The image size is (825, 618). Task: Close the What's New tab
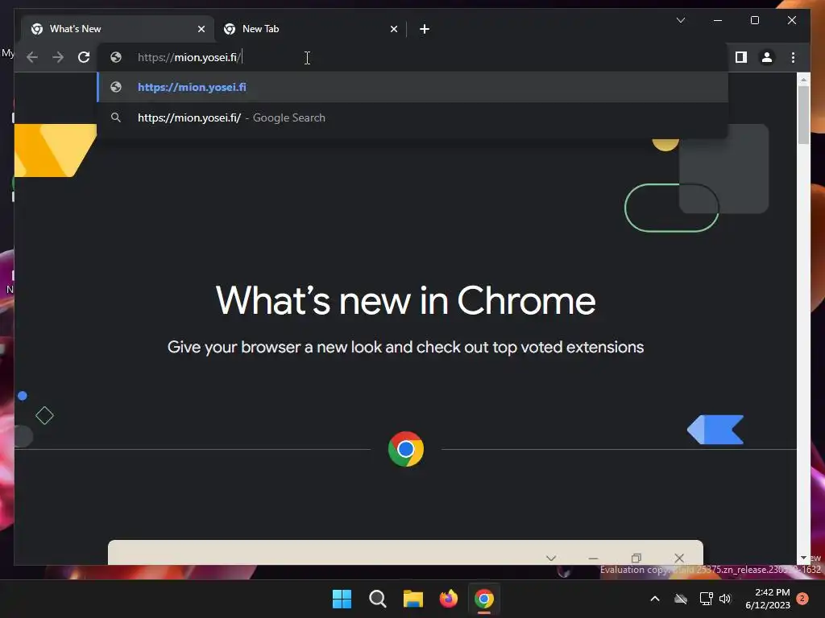pyautogui.click(x=201, y=29)
